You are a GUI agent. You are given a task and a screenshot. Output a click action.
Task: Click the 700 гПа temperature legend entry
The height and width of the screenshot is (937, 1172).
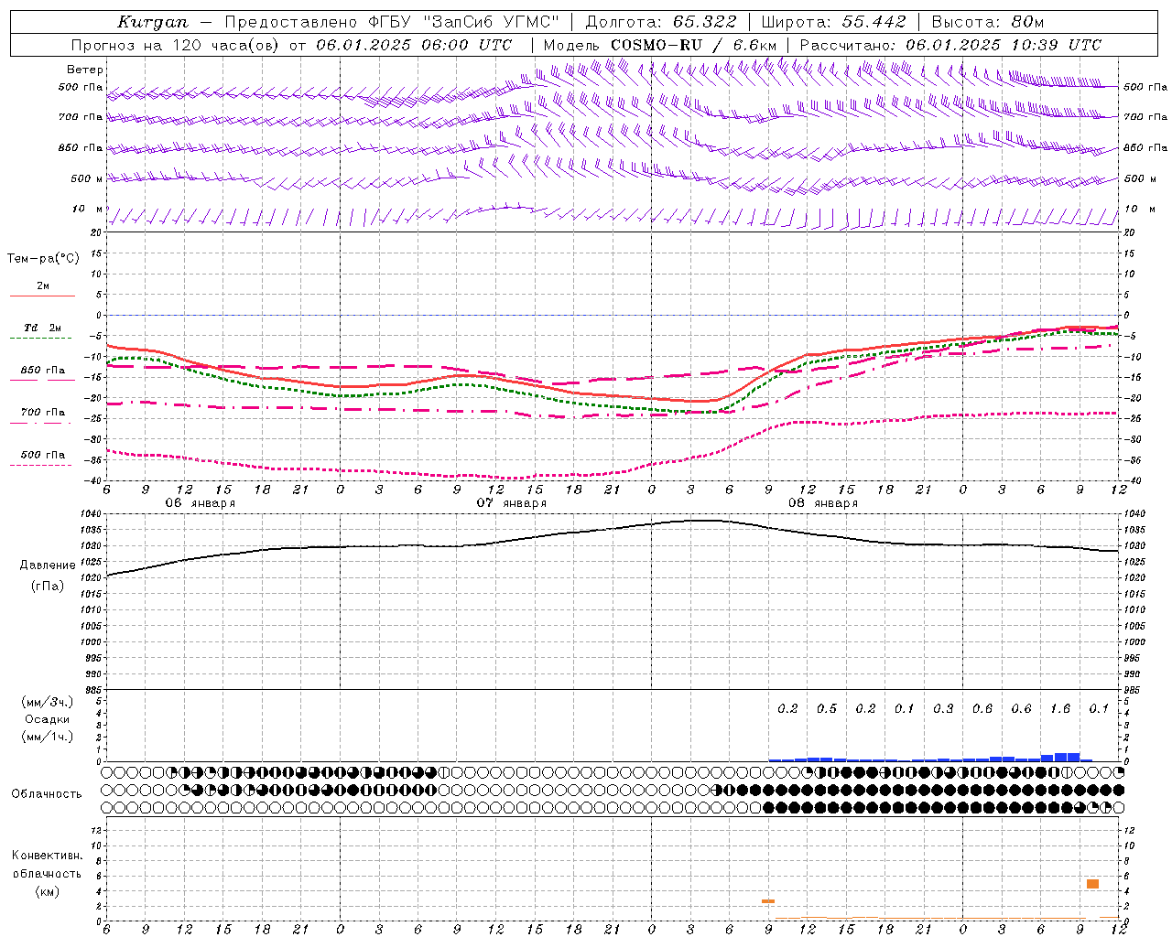42,413
